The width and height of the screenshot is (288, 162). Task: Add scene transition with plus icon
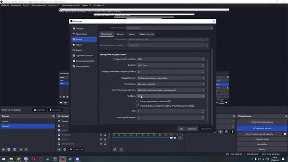click(x=220, y=131)
